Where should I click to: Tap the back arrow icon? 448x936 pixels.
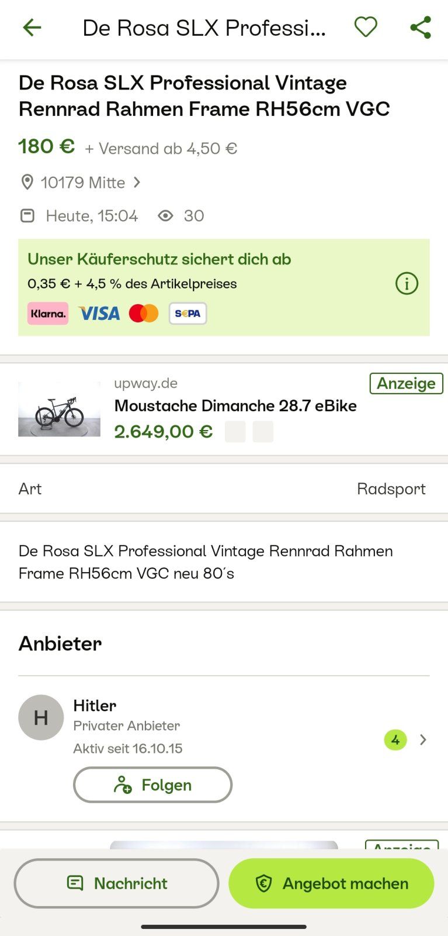[32, 27]
